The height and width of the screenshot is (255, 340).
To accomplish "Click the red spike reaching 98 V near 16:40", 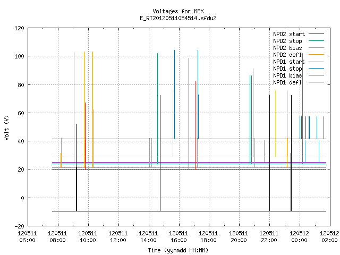I will pyautogui.click(x=189, y=114).
